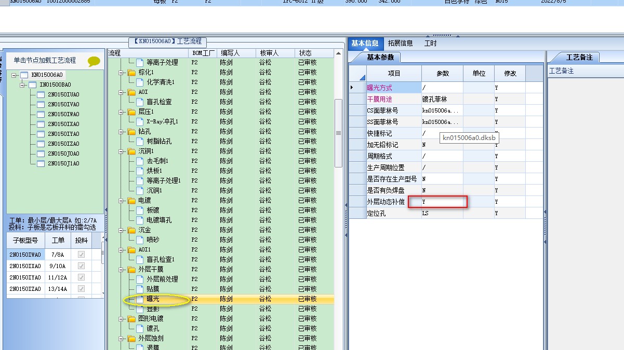
Task: Select the KN015006A0 root node icon
Action: pyautogui.click(x=24, y=75)
